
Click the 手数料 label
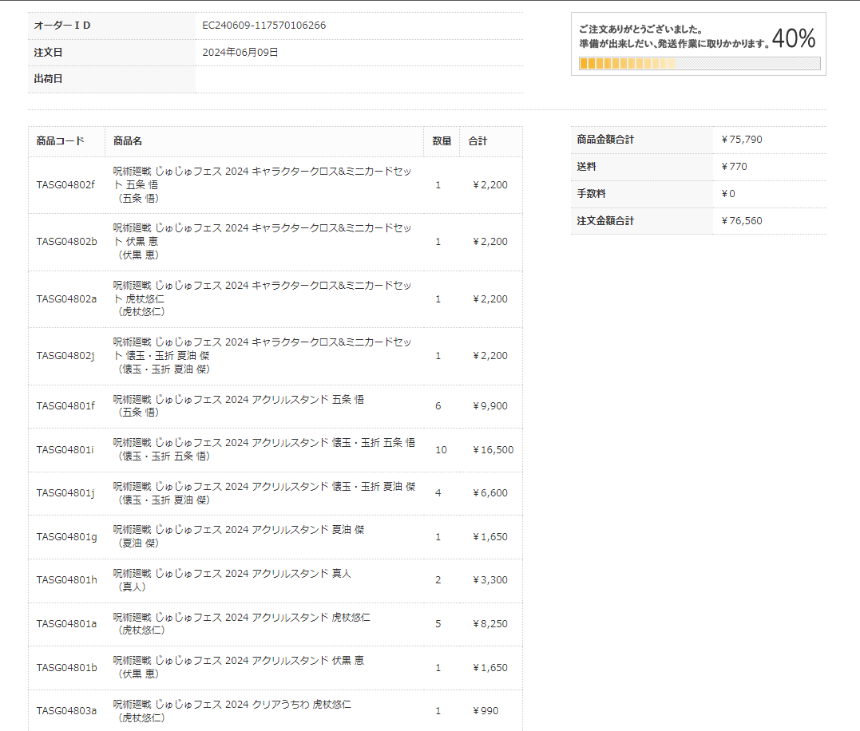click(x=591, y=193)
